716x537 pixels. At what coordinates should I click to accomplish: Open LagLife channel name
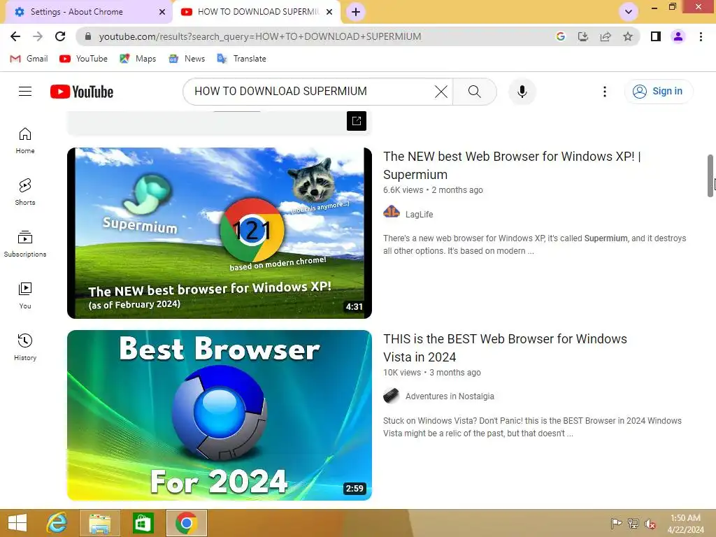pyautogui.click(x=419, y=214)
